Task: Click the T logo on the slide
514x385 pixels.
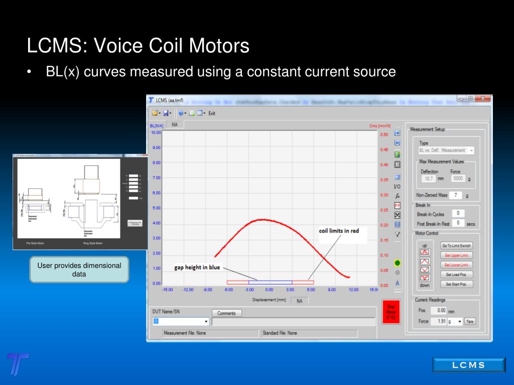Action: [18, 364]
